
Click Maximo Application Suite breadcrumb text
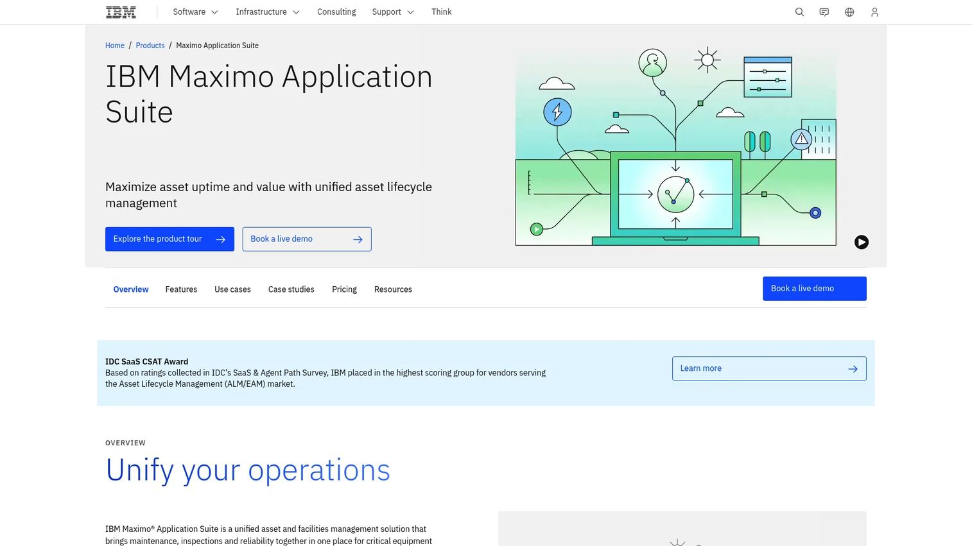pos(218,46)
